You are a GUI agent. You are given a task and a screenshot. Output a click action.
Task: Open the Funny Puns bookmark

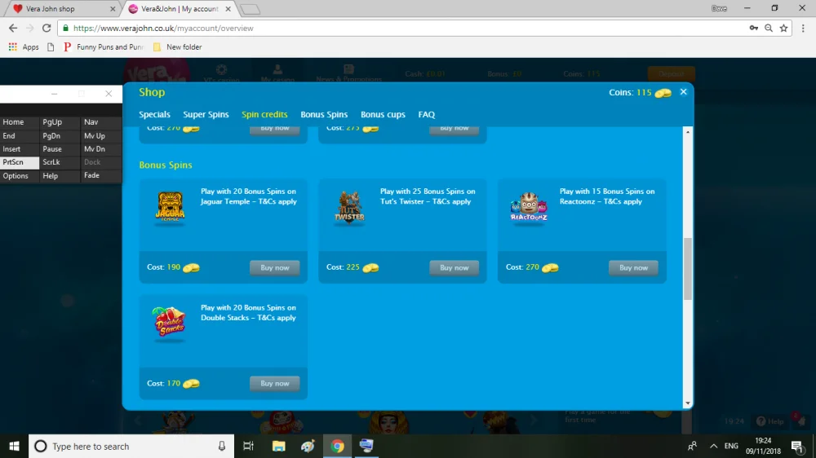(x=104, y=46)
